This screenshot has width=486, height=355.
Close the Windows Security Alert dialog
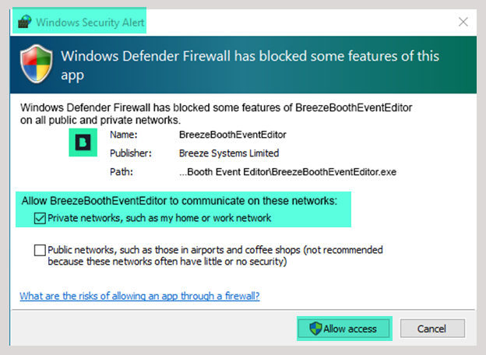[463, 22]
